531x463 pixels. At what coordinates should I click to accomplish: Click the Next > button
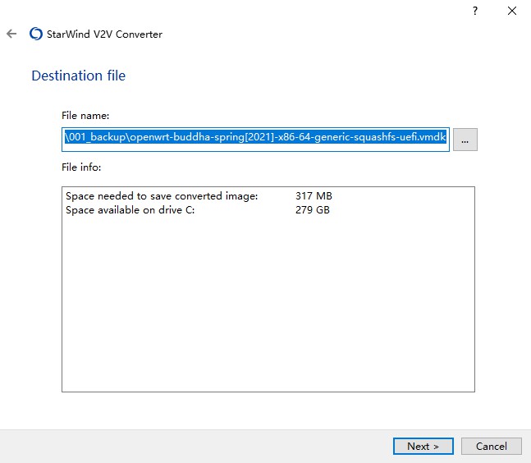click(423, 447)
